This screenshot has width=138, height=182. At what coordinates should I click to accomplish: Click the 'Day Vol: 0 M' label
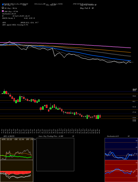click(x=87, y=8)
